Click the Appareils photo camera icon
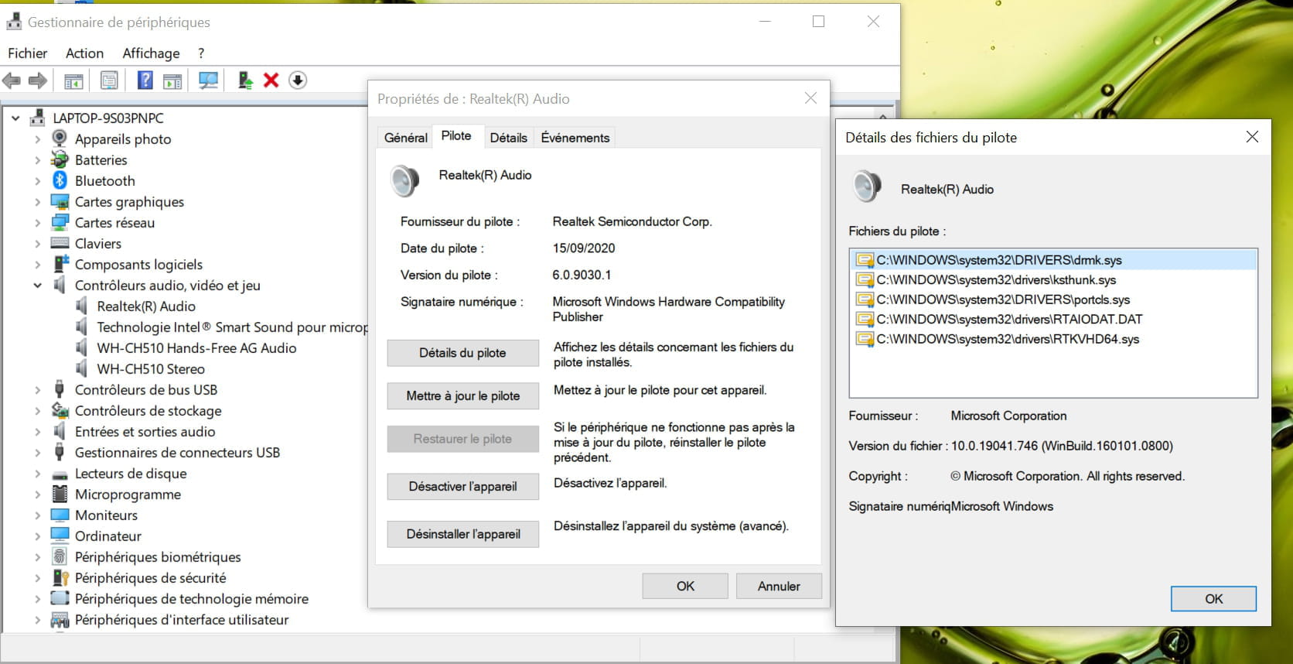Viewport: 1293px width, 664px height. (x=60, y=139)
